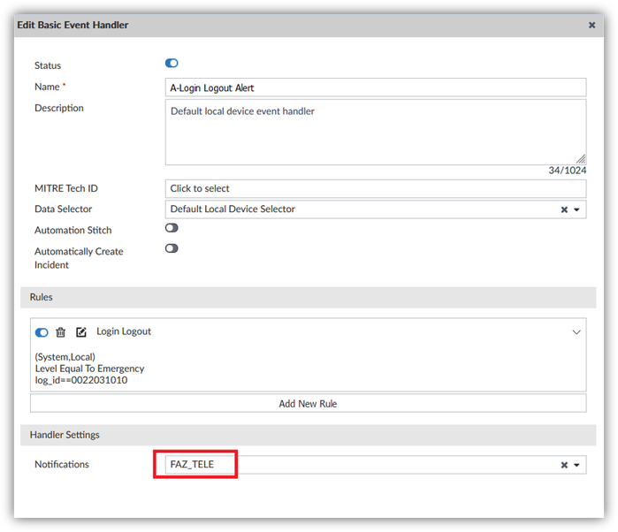Open the Notifications dropdown arrow
Screen dimensions: 618x532
point(576,465)
